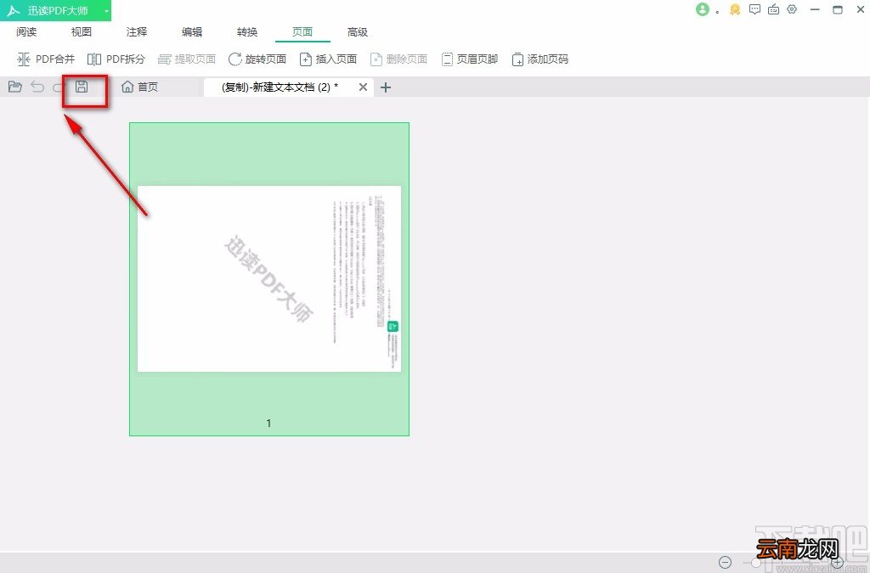This screenshot has width=870, height=573.
Task: Click the redo arrow icon
Action: pos(59,87)
